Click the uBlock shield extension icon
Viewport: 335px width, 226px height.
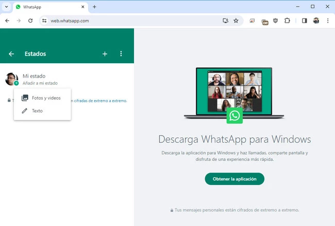(x=276, y=21)
